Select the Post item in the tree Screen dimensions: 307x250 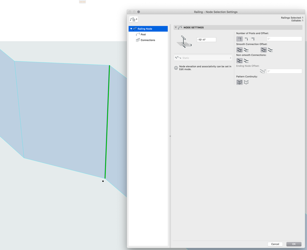pos(143,34)
